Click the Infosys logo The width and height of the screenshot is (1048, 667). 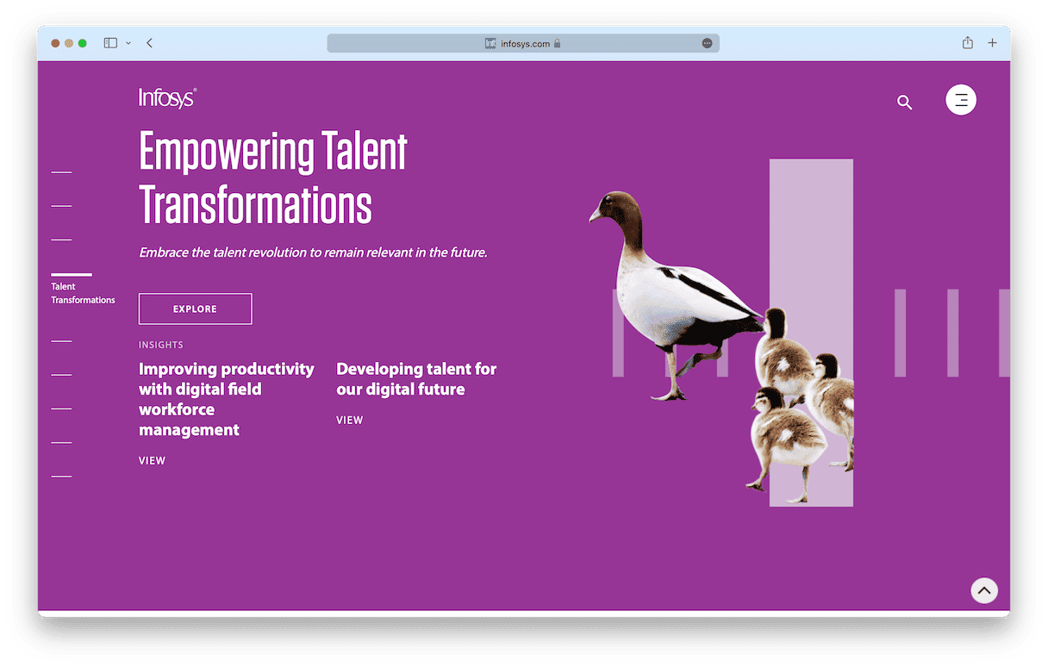(x=167, y=97)
